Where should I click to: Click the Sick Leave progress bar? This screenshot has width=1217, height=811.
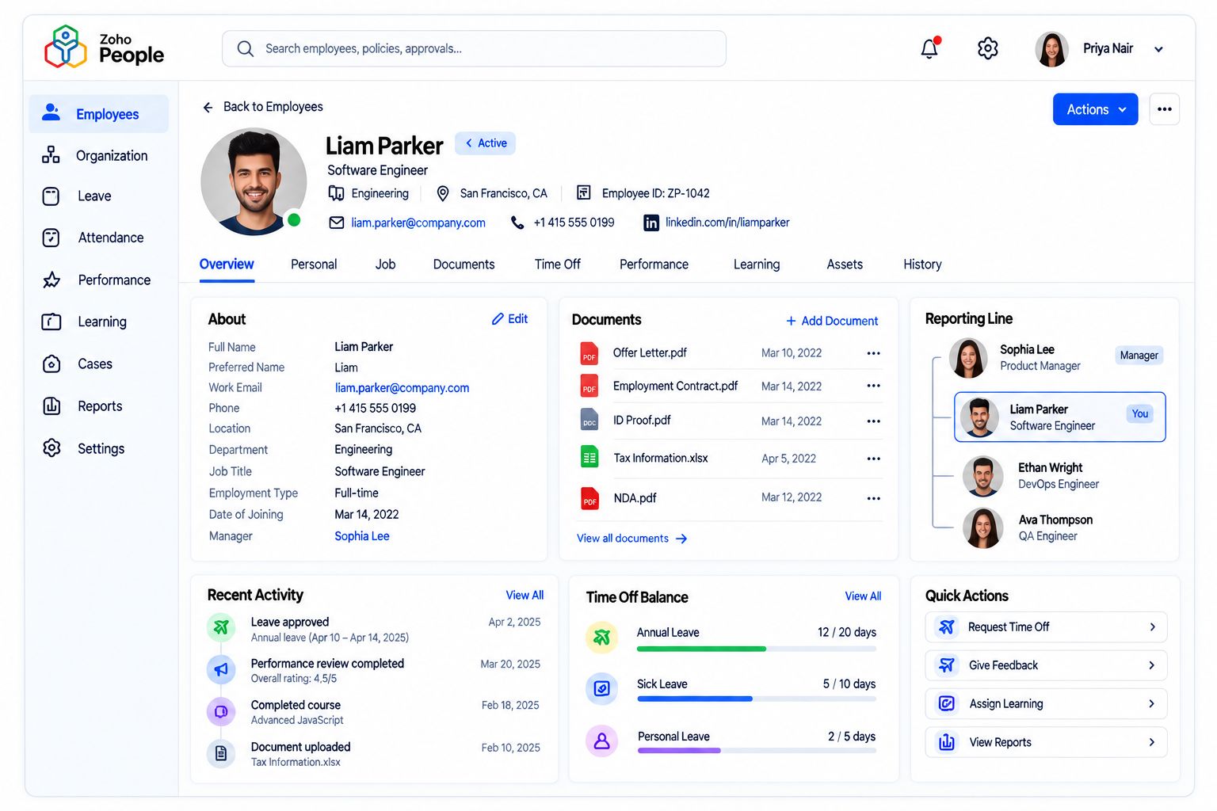(x=756, y=699)
